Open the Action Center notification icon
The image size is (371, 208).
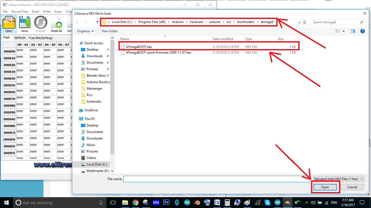[x=362, y=203]
